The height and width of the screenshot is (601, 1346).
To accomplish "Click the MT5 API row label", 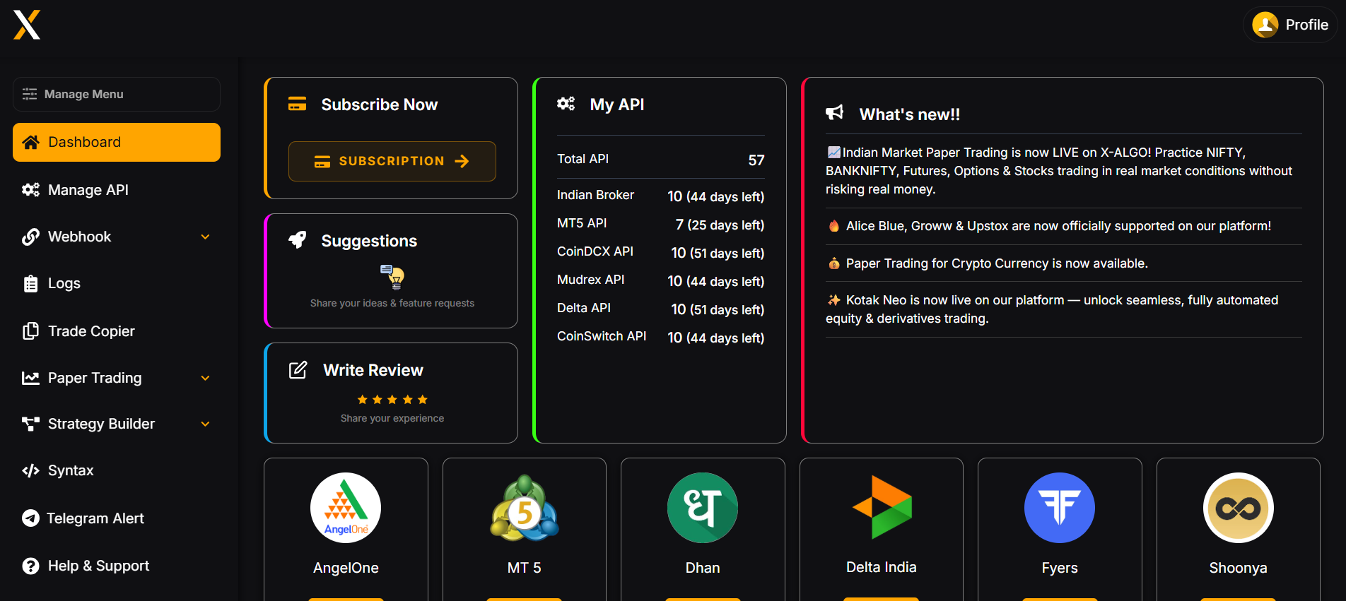I will [x=582, y=223].
